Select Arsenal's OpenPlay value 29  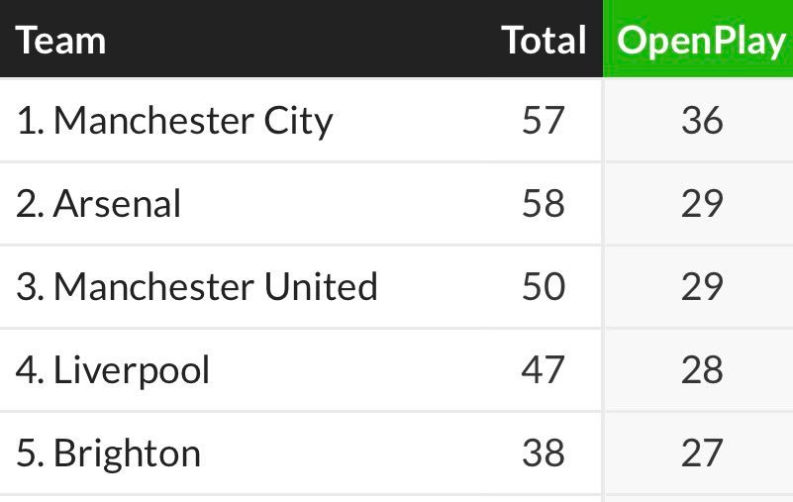tap(702, 204)
